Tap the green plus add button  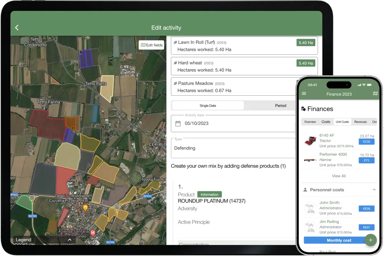point(371,240)
